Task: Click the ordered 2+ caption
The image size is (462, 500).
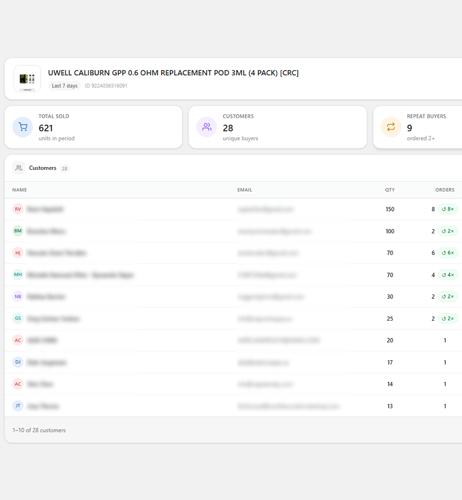Action: [421, 138]
